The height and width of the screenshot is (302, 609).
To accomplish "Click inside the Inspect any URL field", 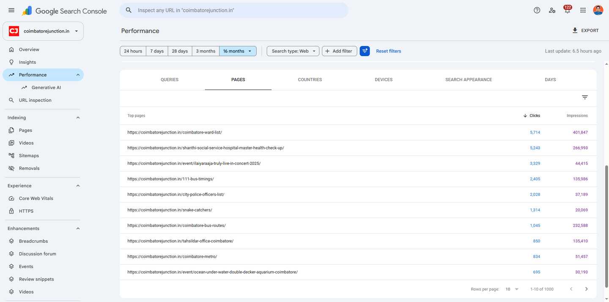I will pyautogui.click(x=234, y=10).
